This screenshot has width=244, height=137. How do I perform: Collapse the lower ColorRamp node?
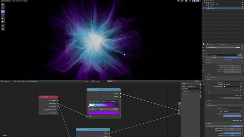coord(78,129)
